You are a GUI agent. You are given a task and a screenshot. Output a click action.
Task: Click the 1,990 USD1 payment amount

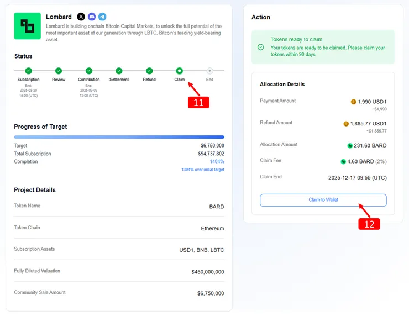pyautogui.click(x=372, y=102)
